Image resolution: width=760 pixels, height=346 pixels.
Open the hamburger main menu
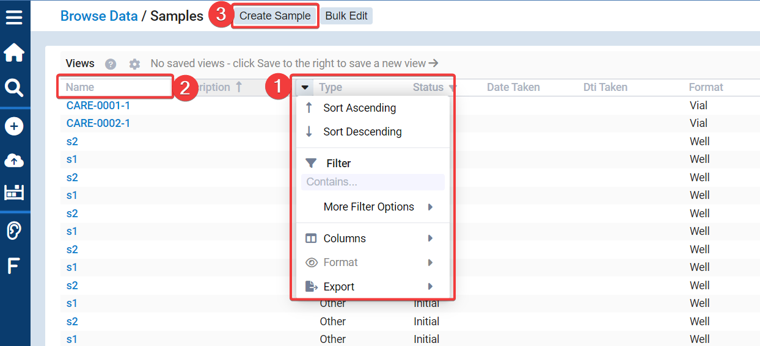pos(13,16)
